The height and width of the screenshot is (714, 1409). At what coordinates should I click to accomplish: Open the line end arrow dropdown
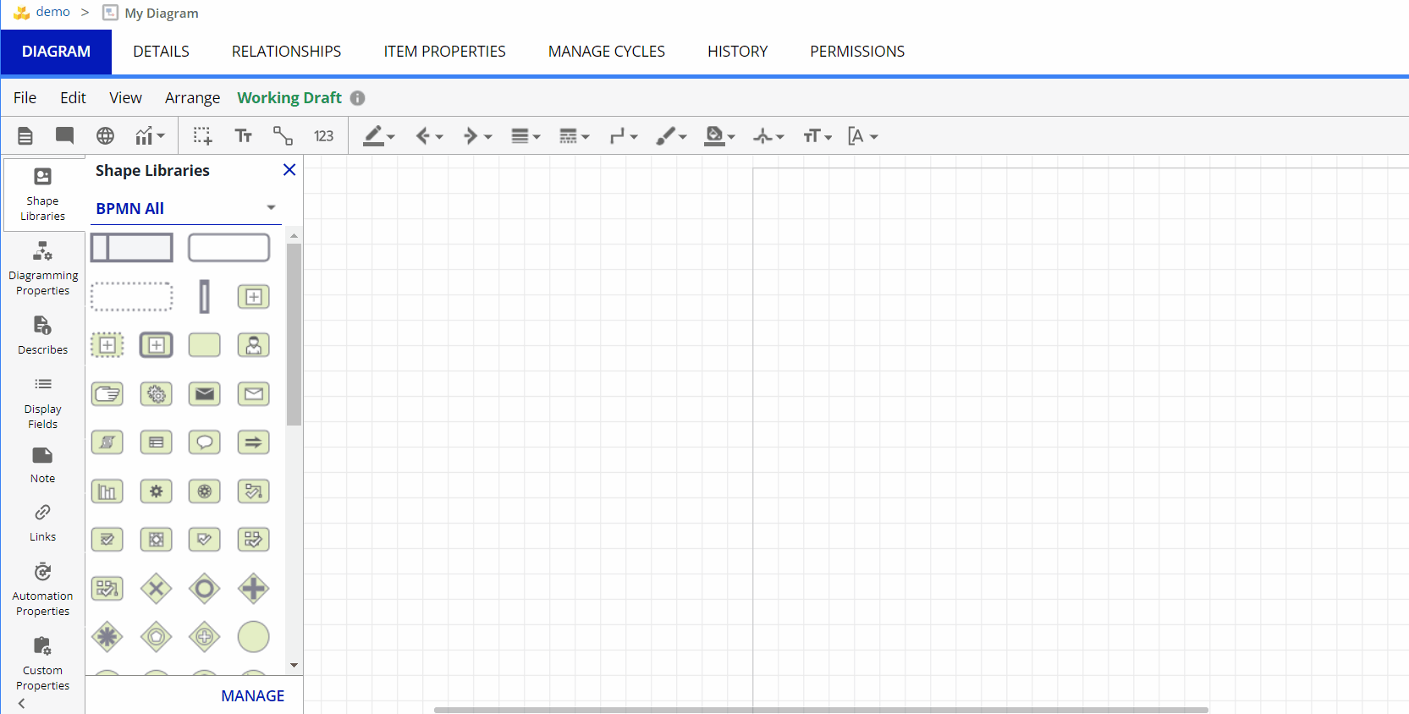click(477, 135)
